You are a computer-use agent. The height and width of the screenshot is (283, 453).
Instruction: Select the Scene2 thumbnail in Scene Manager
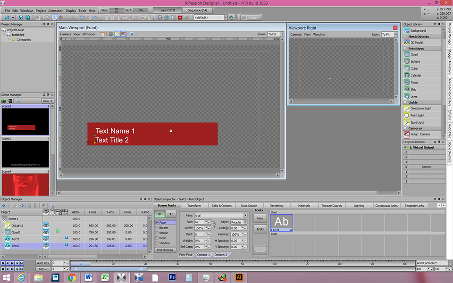(x=25, y=154)
